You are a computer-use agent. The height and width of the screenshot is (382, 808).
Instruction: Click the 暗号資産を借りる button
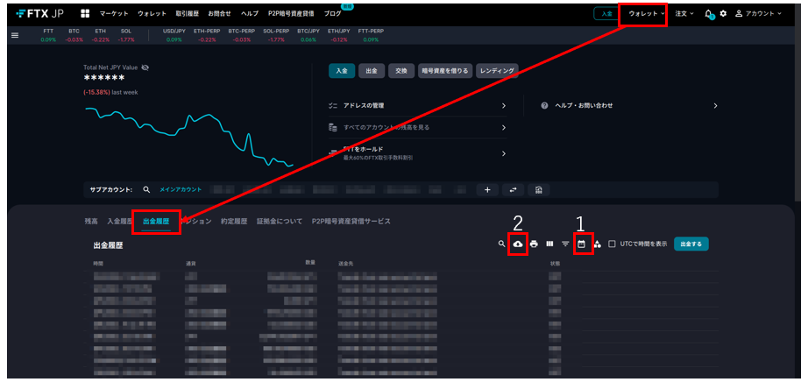445,71
